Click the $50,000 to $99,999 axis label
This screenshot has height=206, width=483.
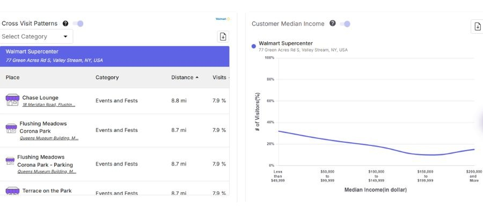pos(327,176)
